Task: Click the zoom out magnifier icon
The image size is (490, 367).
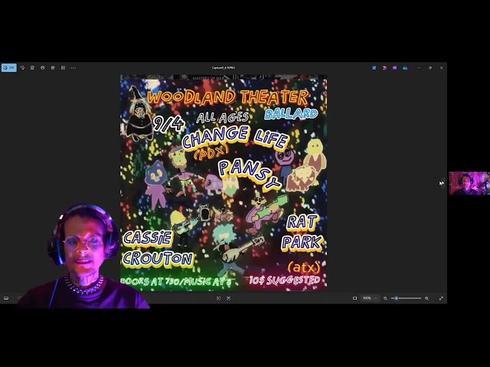Action: click(x=385, y=298)
